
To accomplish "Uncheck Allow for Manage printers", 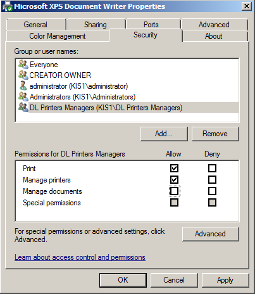I will (x=174, y=180).
